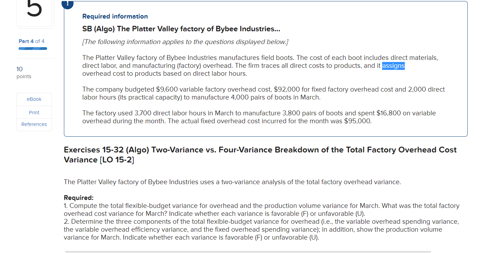Image resolution: width=500 pixels, height=253 pixels.
Task: Click the Required information heading
Action: click(x=115, y=16)
